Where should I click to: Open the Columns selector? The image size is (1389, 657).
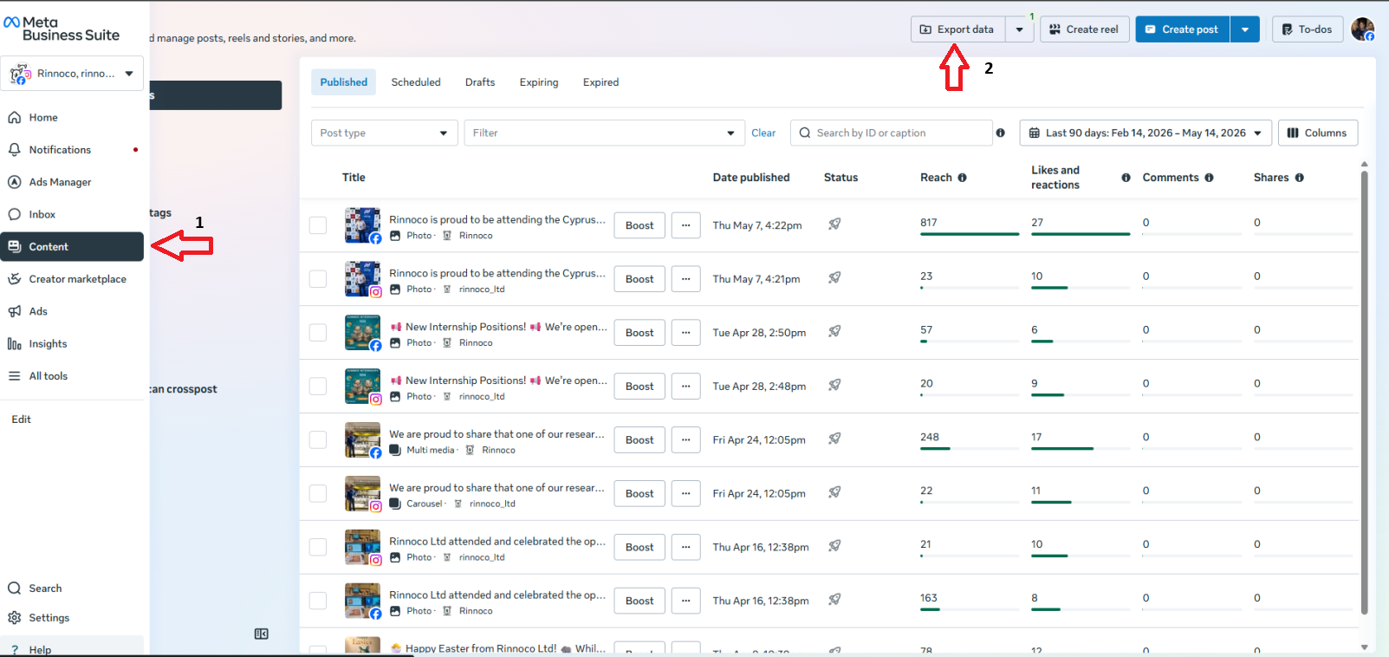[1318, 133]
